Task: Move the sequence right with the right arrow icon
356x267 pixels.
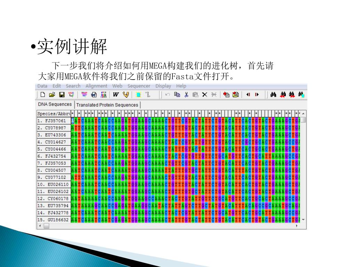Action: pyautogui.click(x=257, y=95)
